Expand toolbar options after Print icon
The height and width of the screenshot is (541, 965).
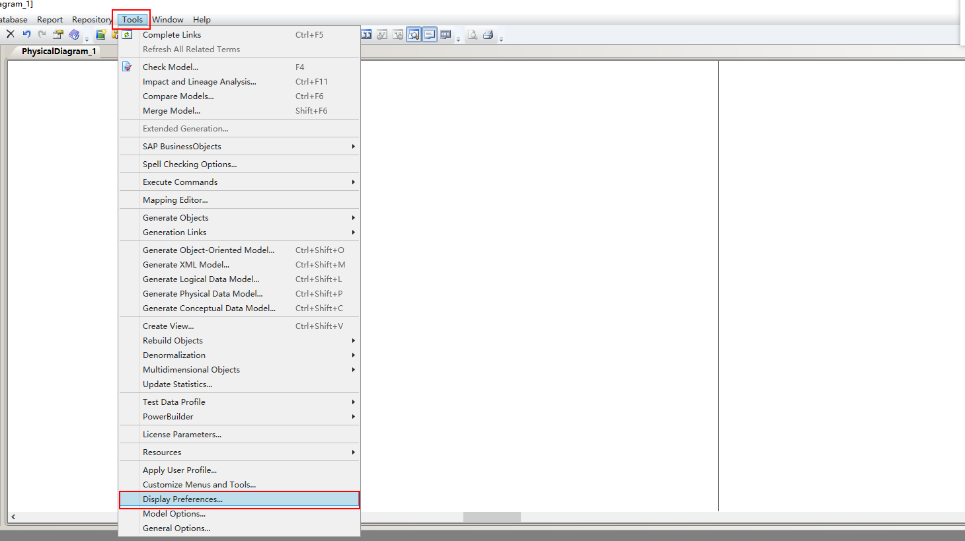click(501, 39)
